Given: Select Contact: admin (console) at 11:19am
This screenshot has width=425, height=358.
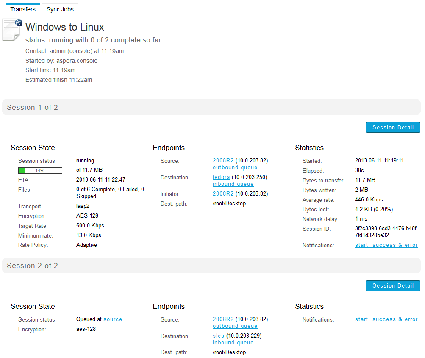Looking at the screenshot, I should [x=75, y=51].
